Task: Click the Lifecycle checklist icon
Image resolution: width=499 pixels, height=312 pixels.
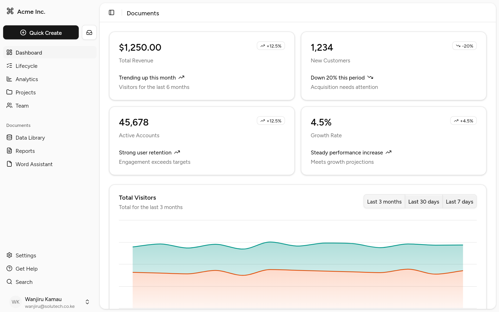Action: point(9,66)
